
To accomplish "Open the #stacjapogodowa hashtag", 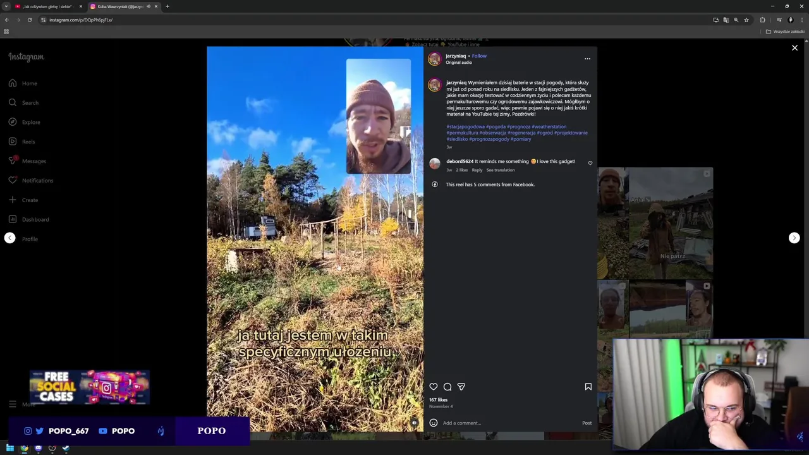I will [x=465, y=126].
